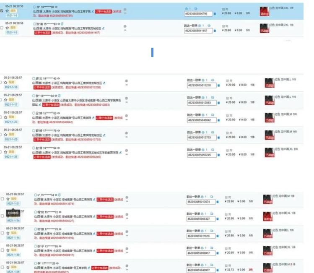The image size is (314, 273).
Task: Star the order tagged 0521-1-18
Action: tap(5, 82)
